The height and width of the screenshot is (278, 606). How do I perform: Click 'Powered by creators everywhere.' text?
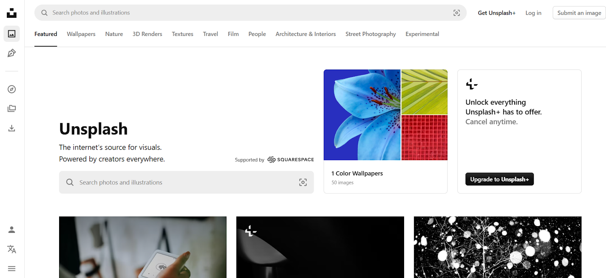(112, 159)
